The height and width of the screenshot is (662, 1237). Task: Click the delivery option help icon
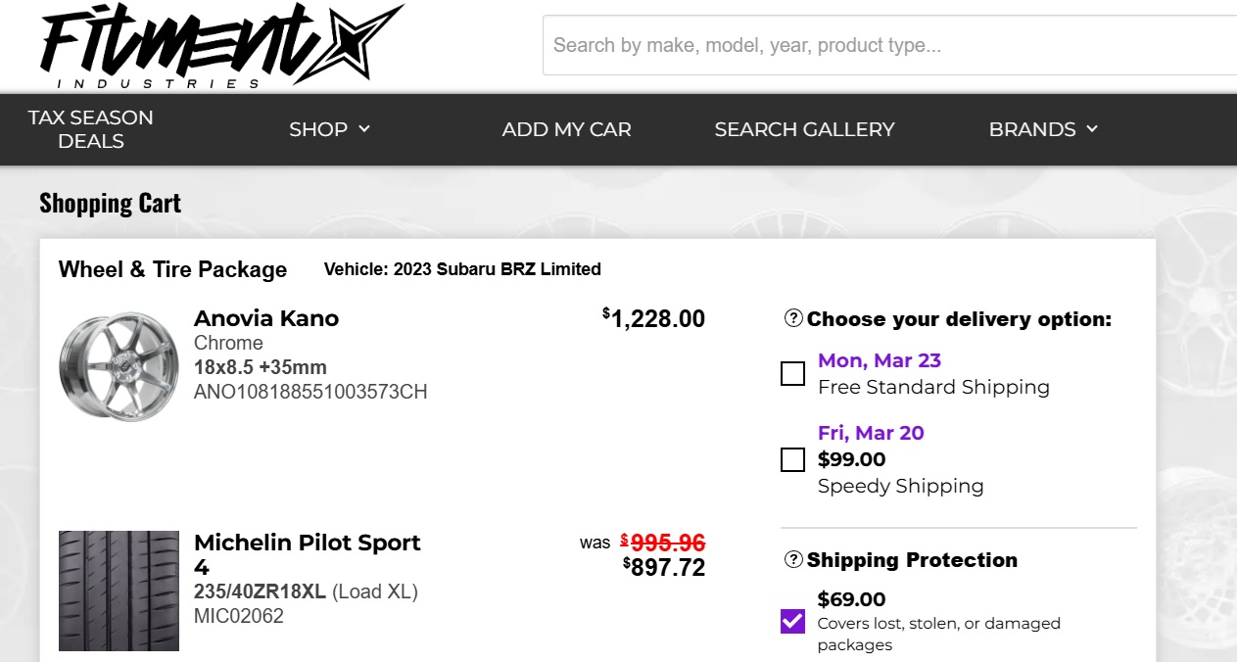click(x=793, y=318)
